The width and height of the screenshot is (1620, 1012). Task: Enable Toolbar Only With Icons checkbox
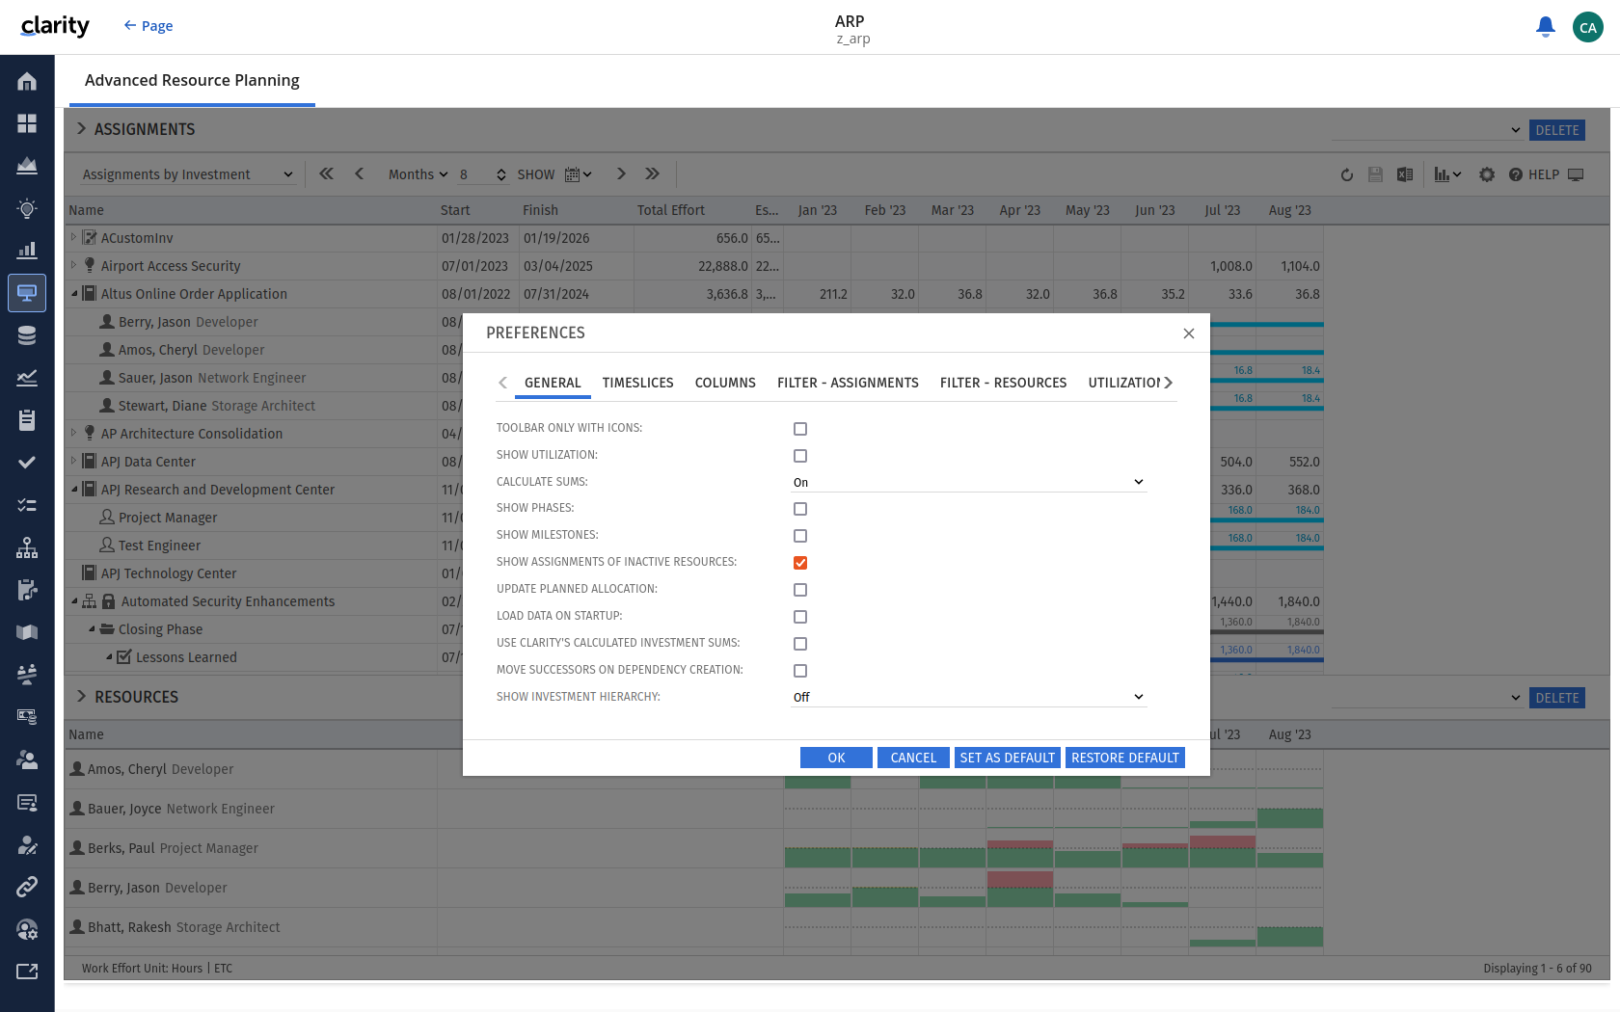800,429
